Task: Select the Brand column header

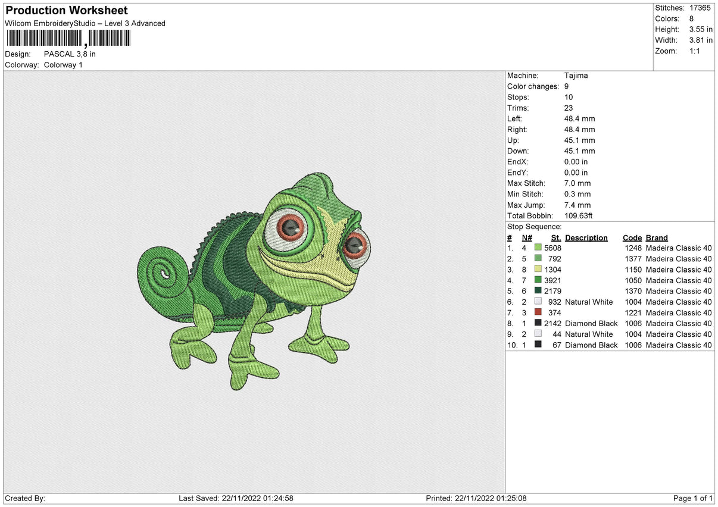Action: pyautogui.click(x=657, y=237)
